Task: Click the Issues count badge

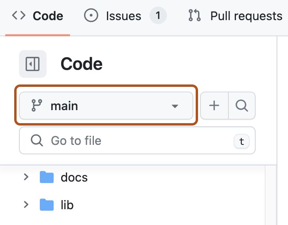Action: tap(158, 15)
